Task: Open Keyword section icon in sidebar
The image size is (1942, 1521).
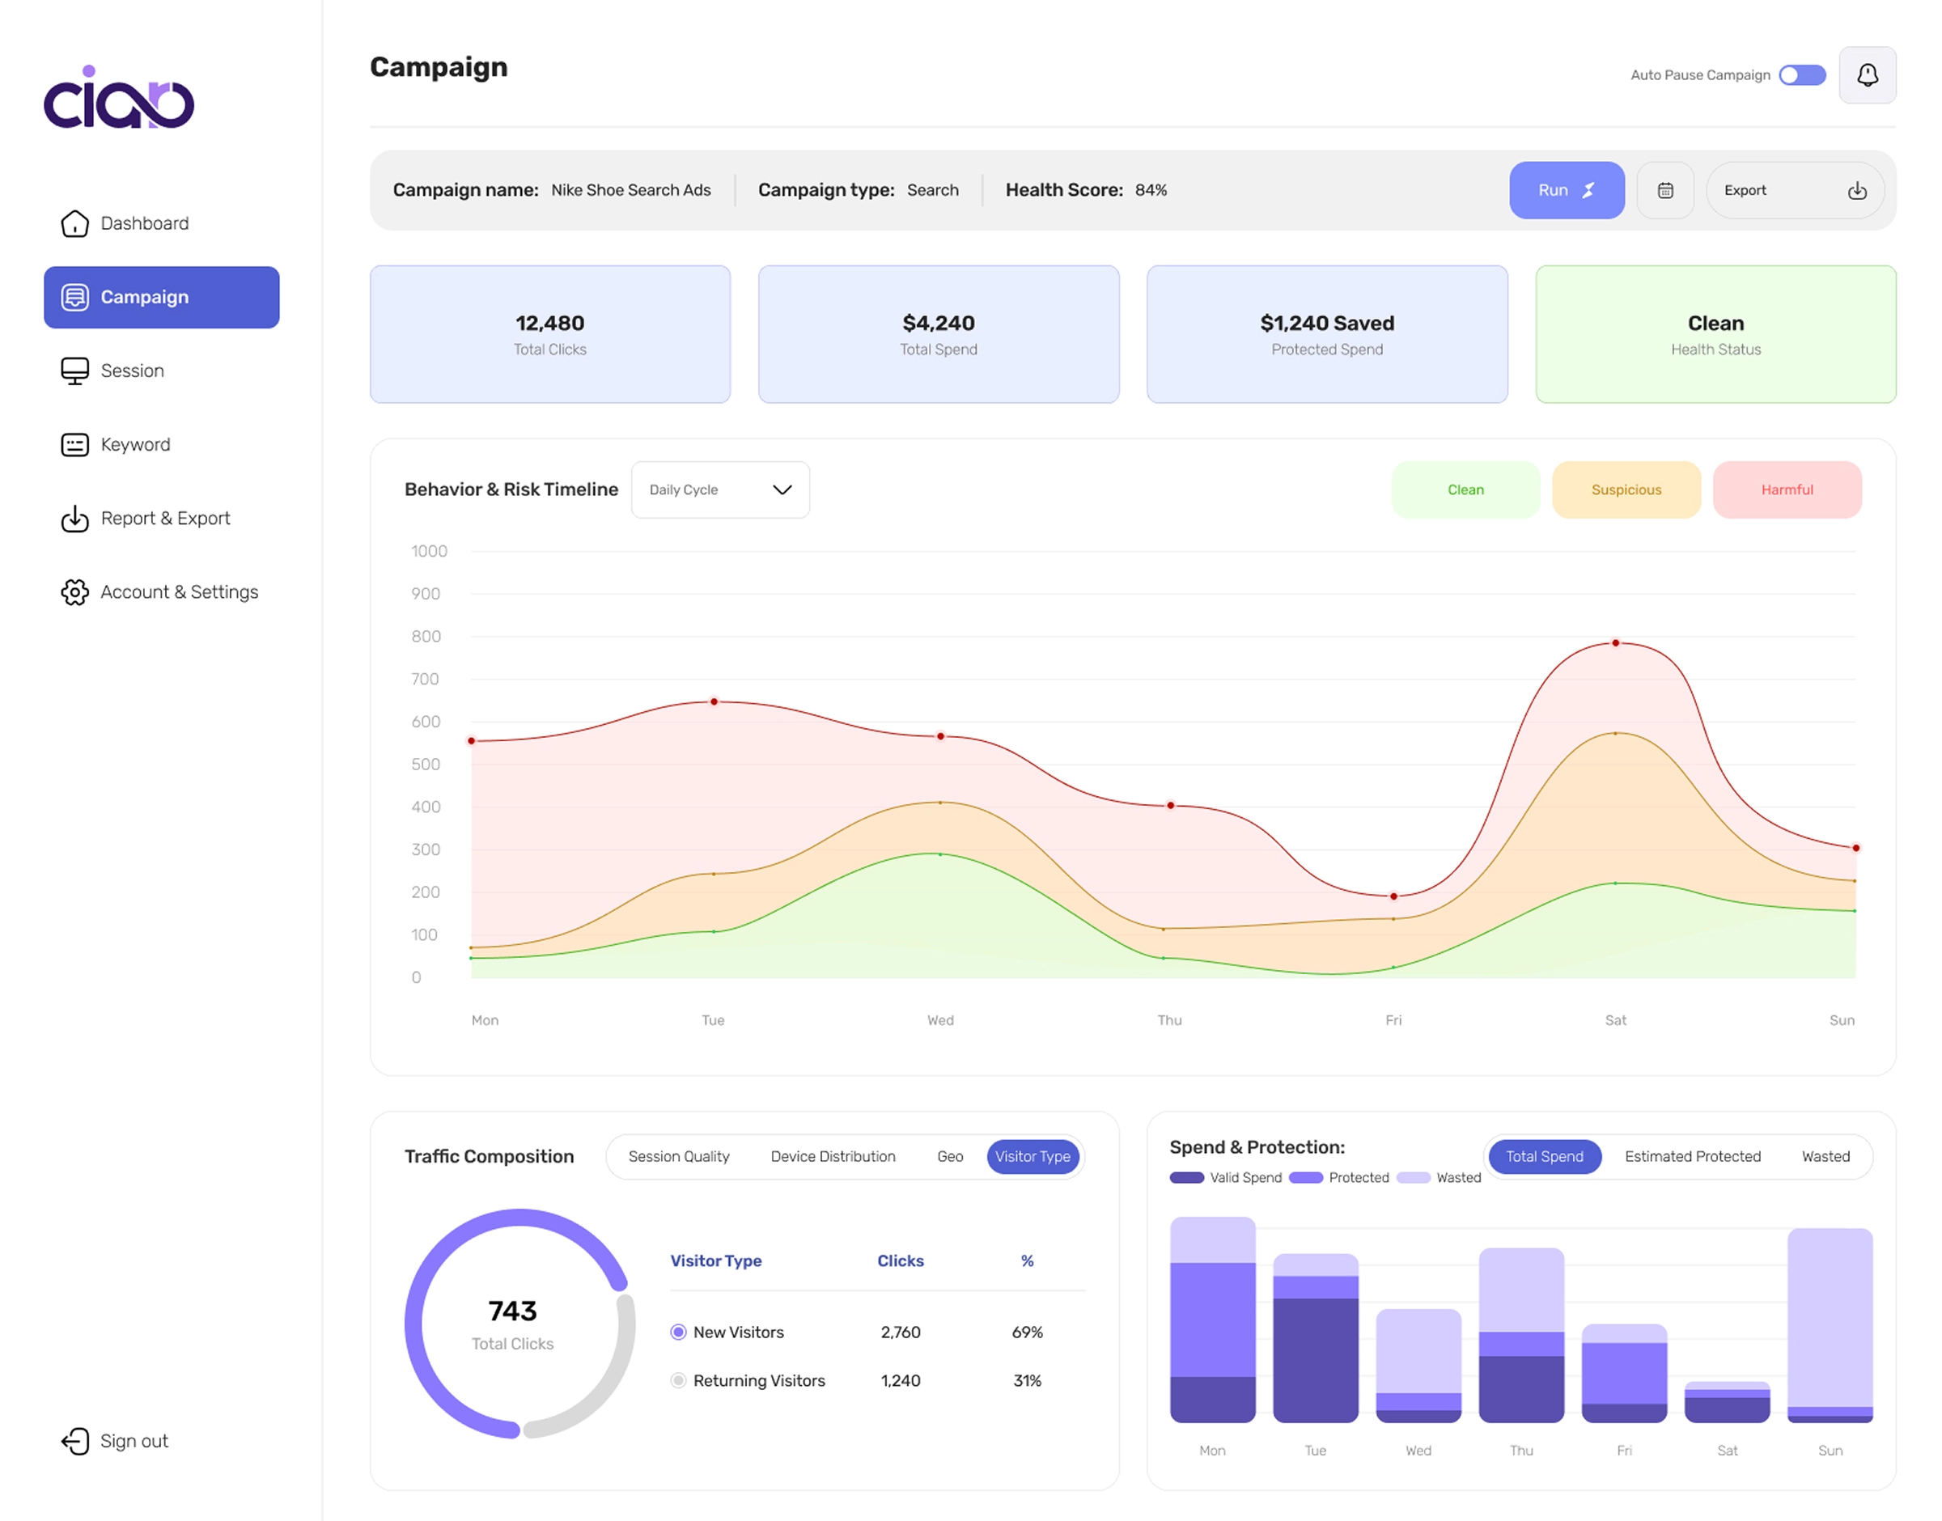Action: point(74,444)
